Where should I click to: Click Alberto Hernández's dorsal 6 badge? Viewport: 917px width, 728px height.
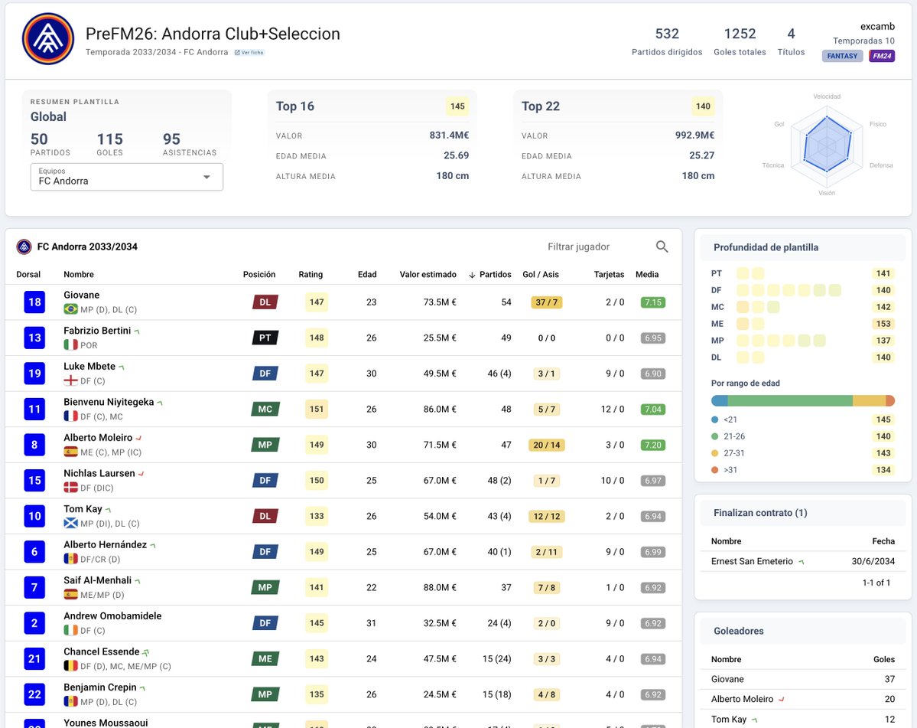tap(34, 553)
